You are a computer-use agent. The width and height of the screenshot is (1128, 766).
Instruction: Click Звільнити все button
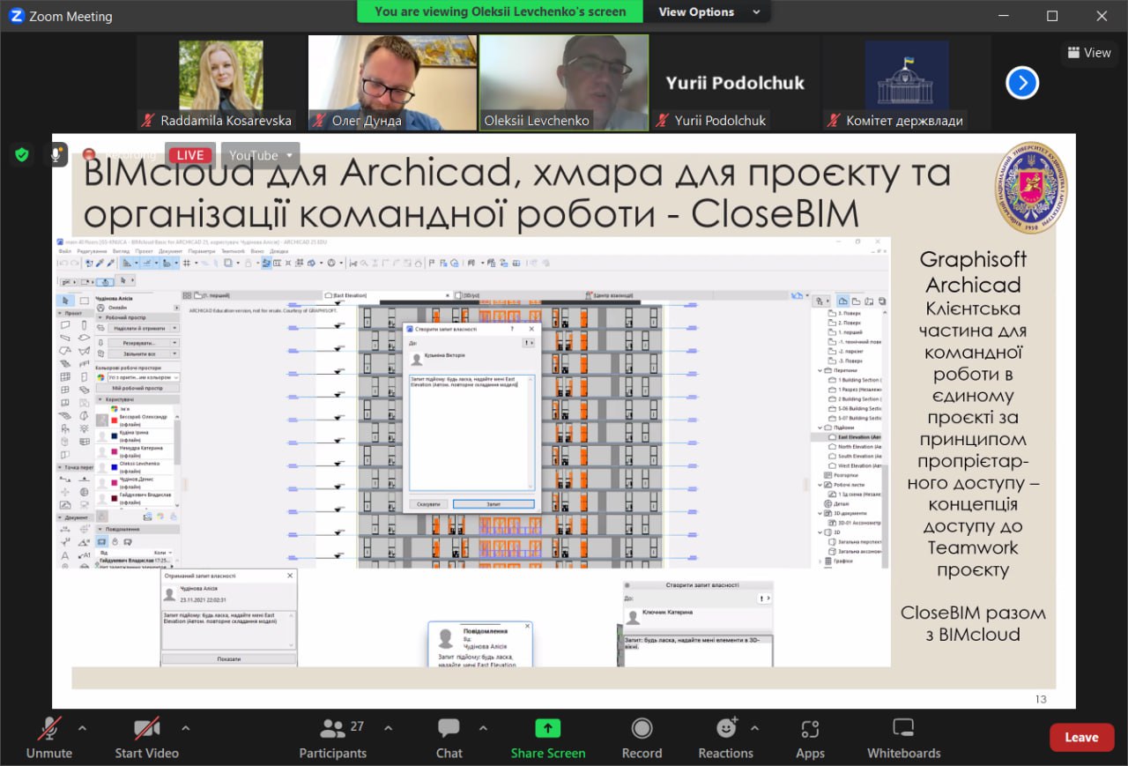[139, 353]
